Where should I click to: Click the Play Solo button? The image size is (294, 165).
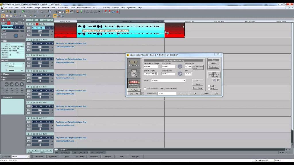tap(134, 90)
